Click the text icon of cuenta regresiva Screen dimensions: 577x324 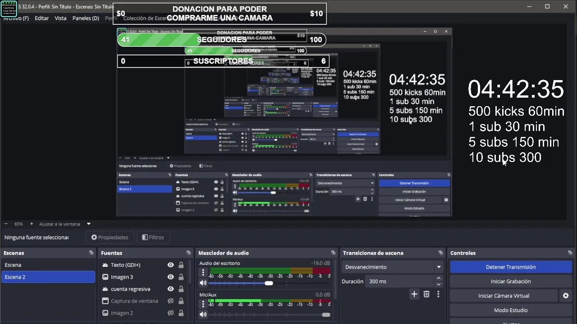[105, 289]
